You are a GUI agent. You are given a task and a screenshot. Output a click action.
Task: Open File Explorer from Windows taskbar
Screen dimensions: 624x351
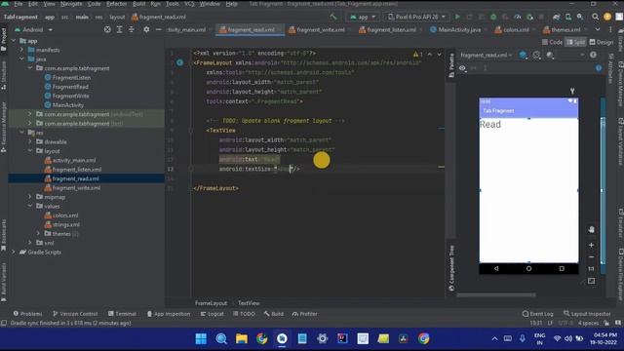[x=242, y=338]
